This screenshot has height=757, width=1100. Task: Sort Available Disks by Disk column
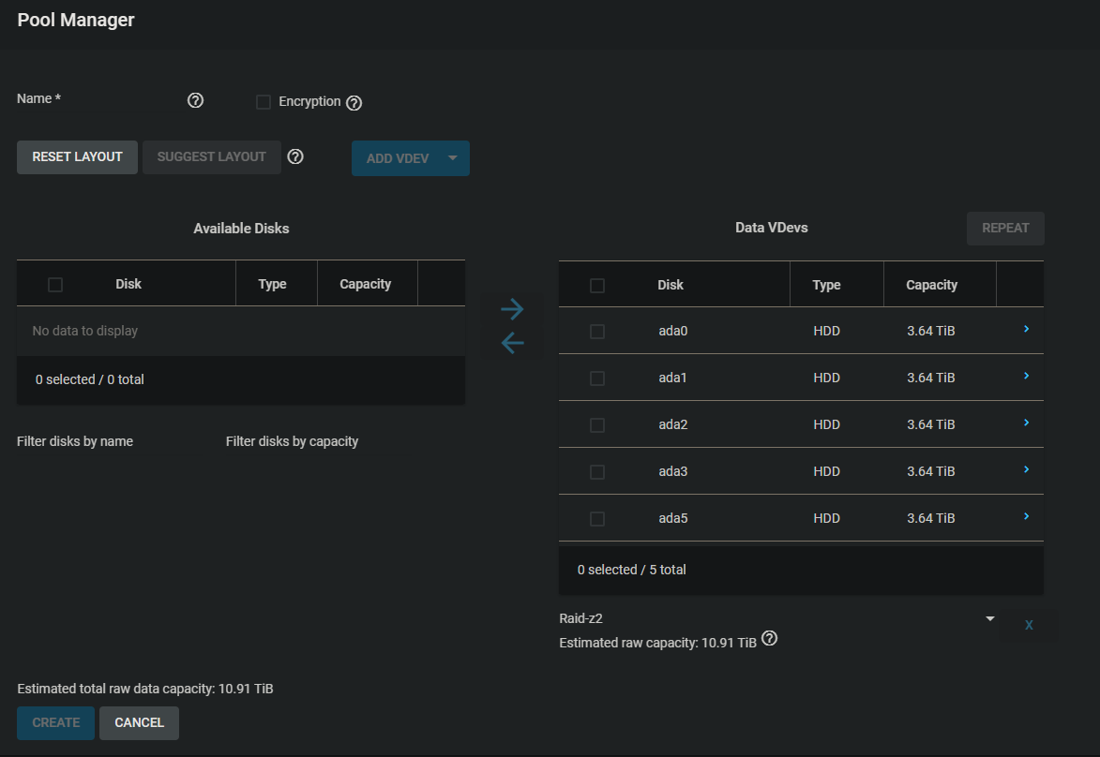[128, 284]
